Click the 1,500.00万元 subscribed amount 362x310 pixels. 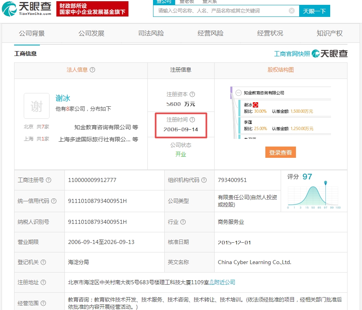[x=302, y=111]
